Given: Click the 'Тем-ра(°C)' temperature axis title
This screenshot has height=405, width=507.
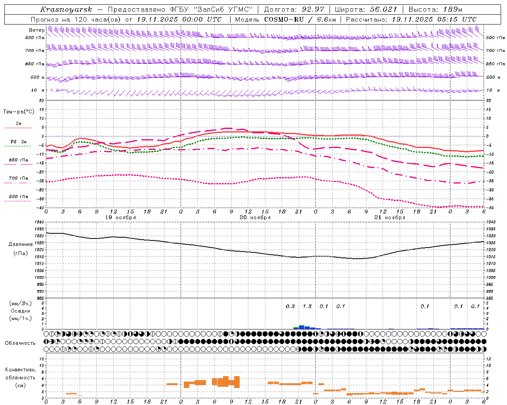Looking at the screenshot, I should (x=19, y=112).
